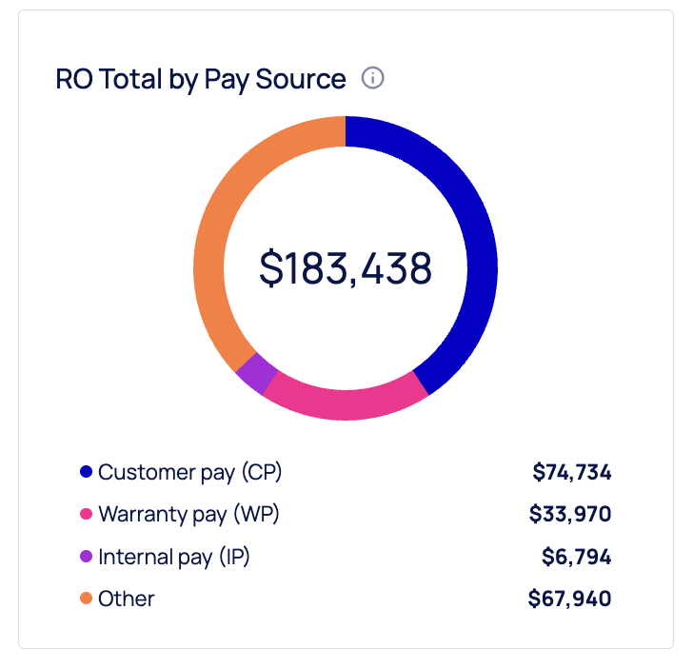Click the RO Total by Pay Source title
Screen dimensions: 693x668
coord(201,78)
